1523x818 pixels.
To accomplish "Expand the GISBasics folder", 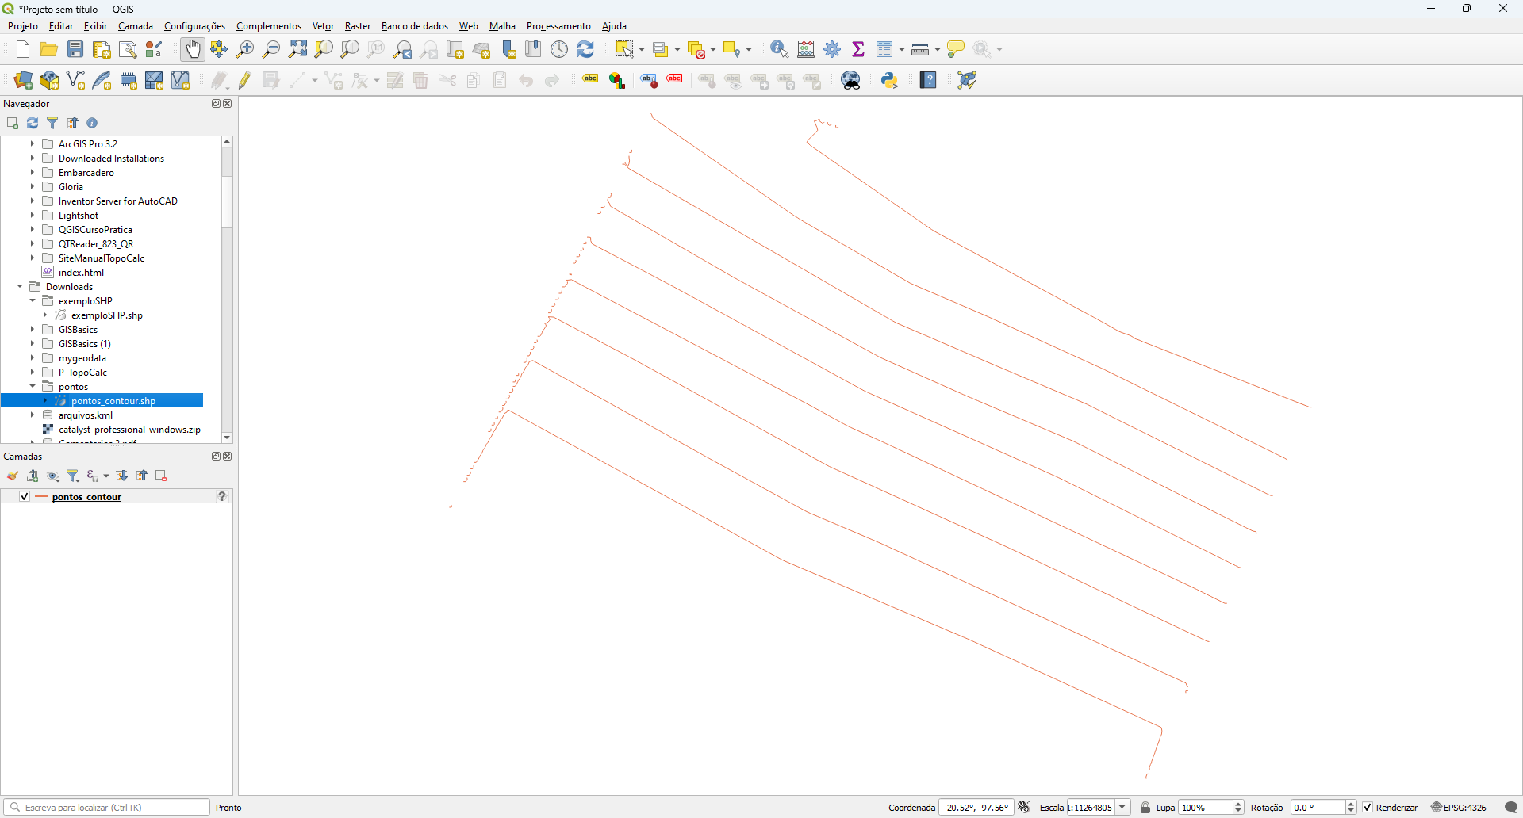I will coord(33,330).
